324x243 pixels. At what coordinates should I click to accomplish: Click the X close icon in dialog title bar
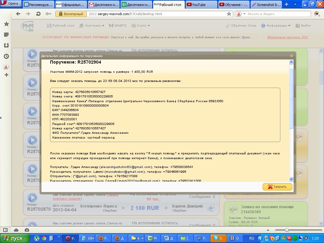pos(291,56)
